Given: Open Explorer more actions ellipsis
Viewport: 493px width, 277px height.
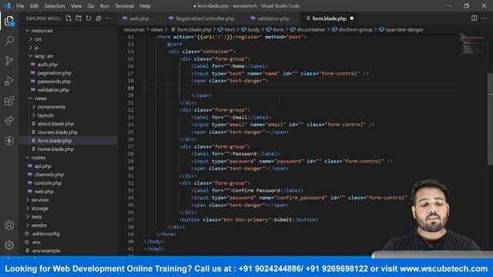Looking at the screenshot, I should coord(109,18).
